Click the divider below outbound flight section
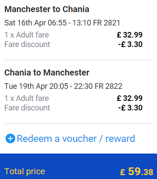157x179 pixels. tap(78, 60)
